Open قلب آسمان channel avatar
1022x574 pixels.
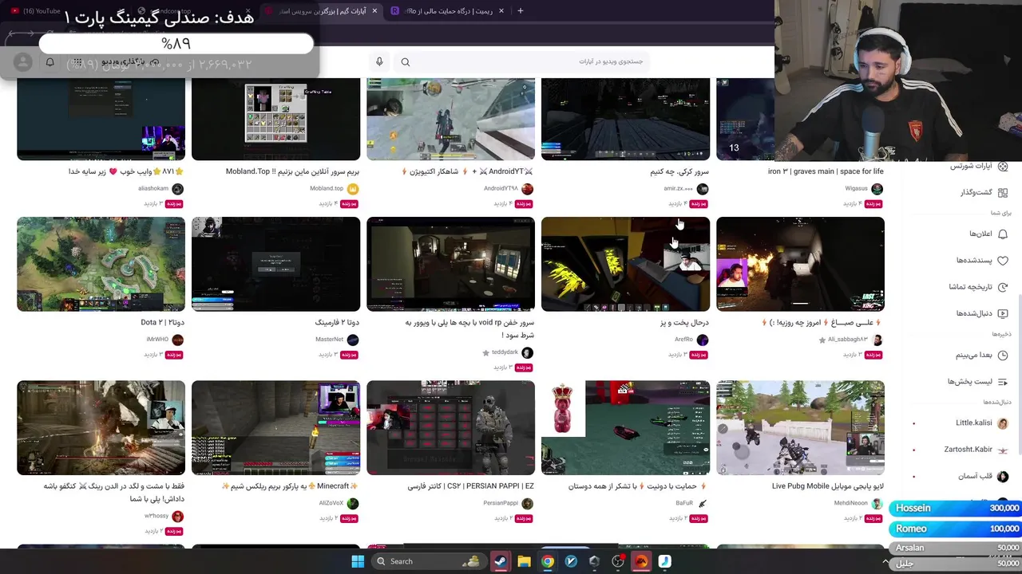(1003, 477)
